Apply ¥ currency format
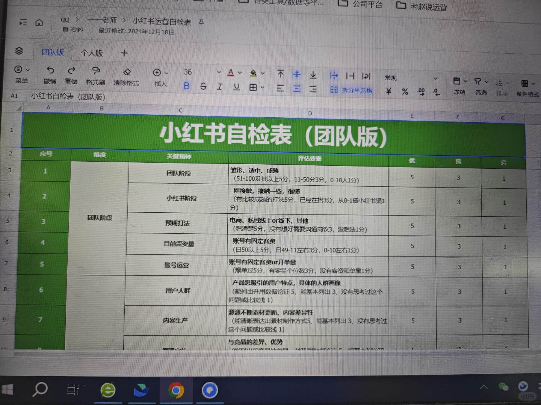Viewport: 541px width, 405px height. click(389, 91)
